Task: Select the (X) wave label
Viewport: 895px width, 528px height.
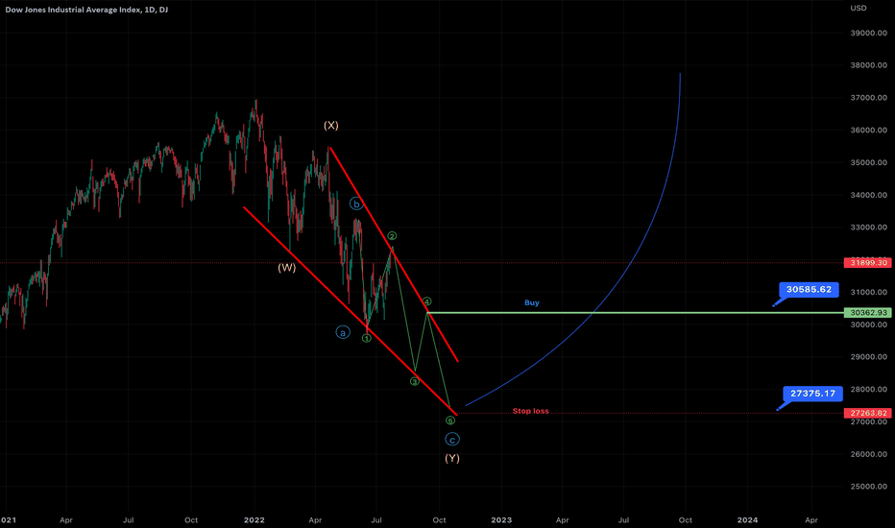Action: (x=331, y=125)
